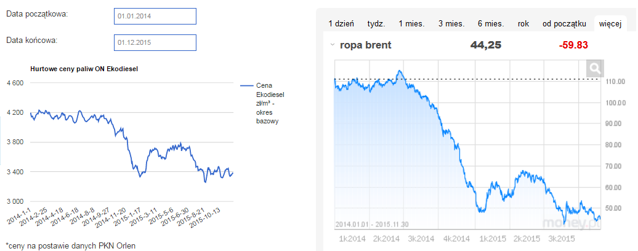Expand the chevron beside "ropa brent"
638x251 pixels.
[x=332, y=45]
